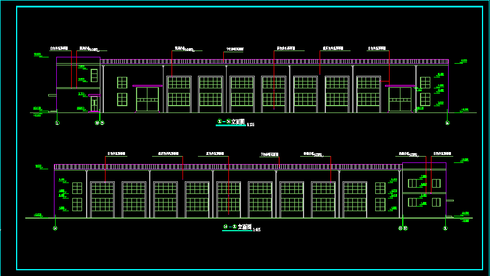The width and height of the screenshot is (490, 276).
Task: Click axis bubble 14 under lower elevation's left end
Action: (x=55, y=228)
